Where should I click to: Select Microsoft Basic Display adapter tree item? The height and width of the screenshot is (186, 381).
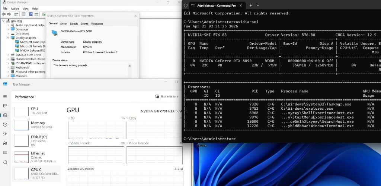[30, 42]
